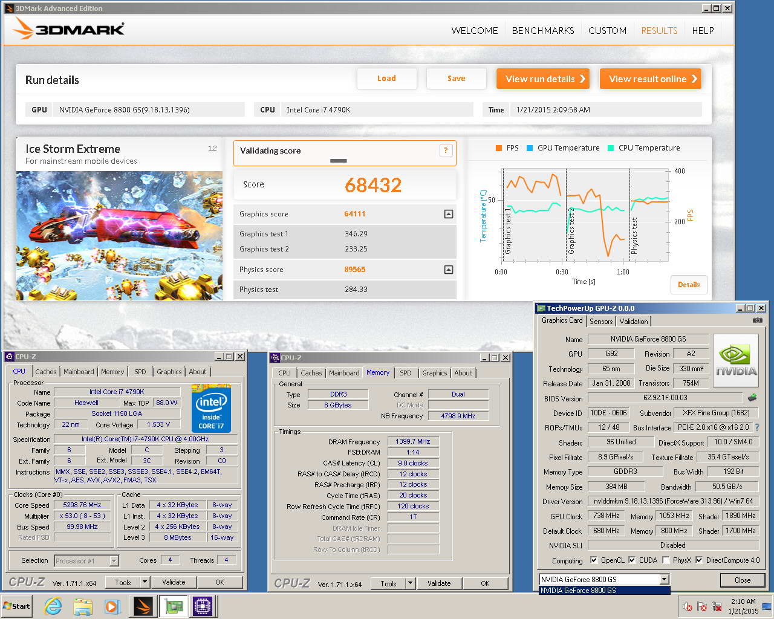Open Graphics tab in the Memory CPU-Z window

[x=435, y=373]
